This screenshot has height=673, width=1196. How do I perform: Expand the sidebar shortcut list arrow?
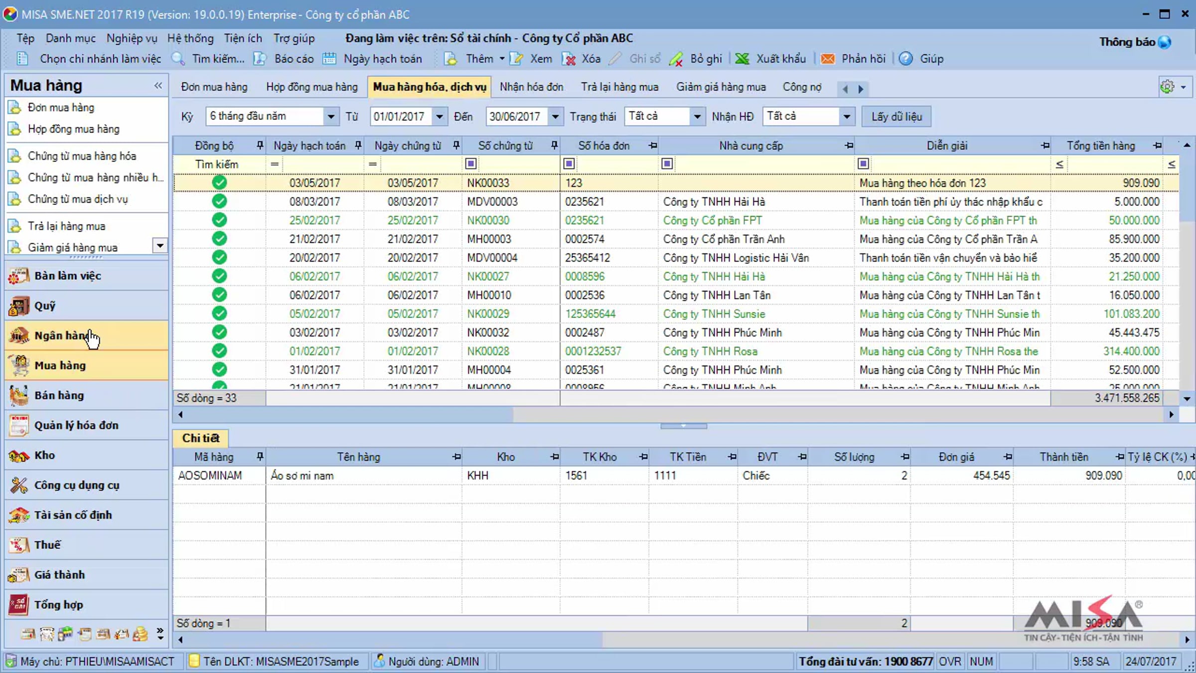point(160,245)
